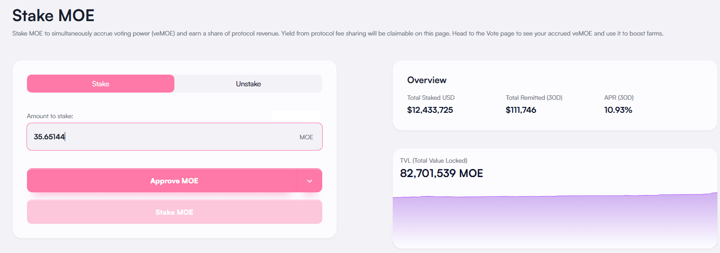Switch to the Stake tab
This screenshot has height=253, width=720.
[100, 84]
